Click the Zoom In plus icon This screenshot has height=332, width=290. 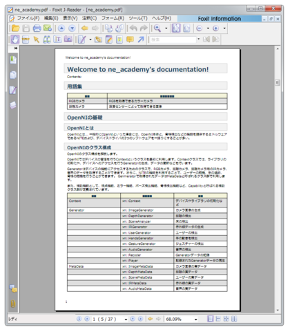[215, 28]
